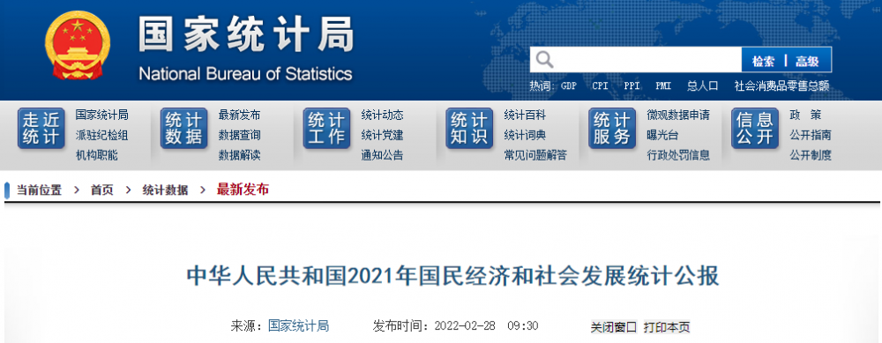Go to 最新发布 in breadcrumb
882x343 pixels.
[243, 190]
